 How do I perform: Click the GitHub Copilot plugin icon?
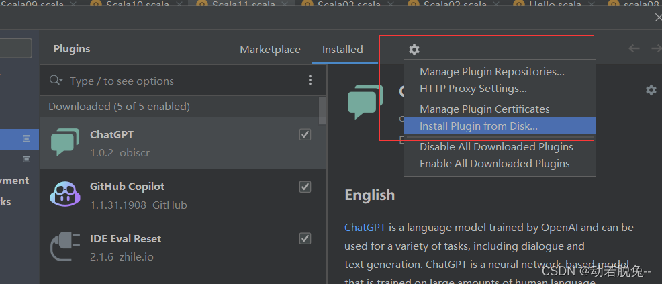pyautogui.click(x=65, y=194)
